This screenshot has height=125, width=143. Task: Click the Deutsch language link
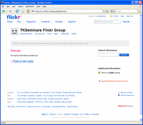click(53, 114)
